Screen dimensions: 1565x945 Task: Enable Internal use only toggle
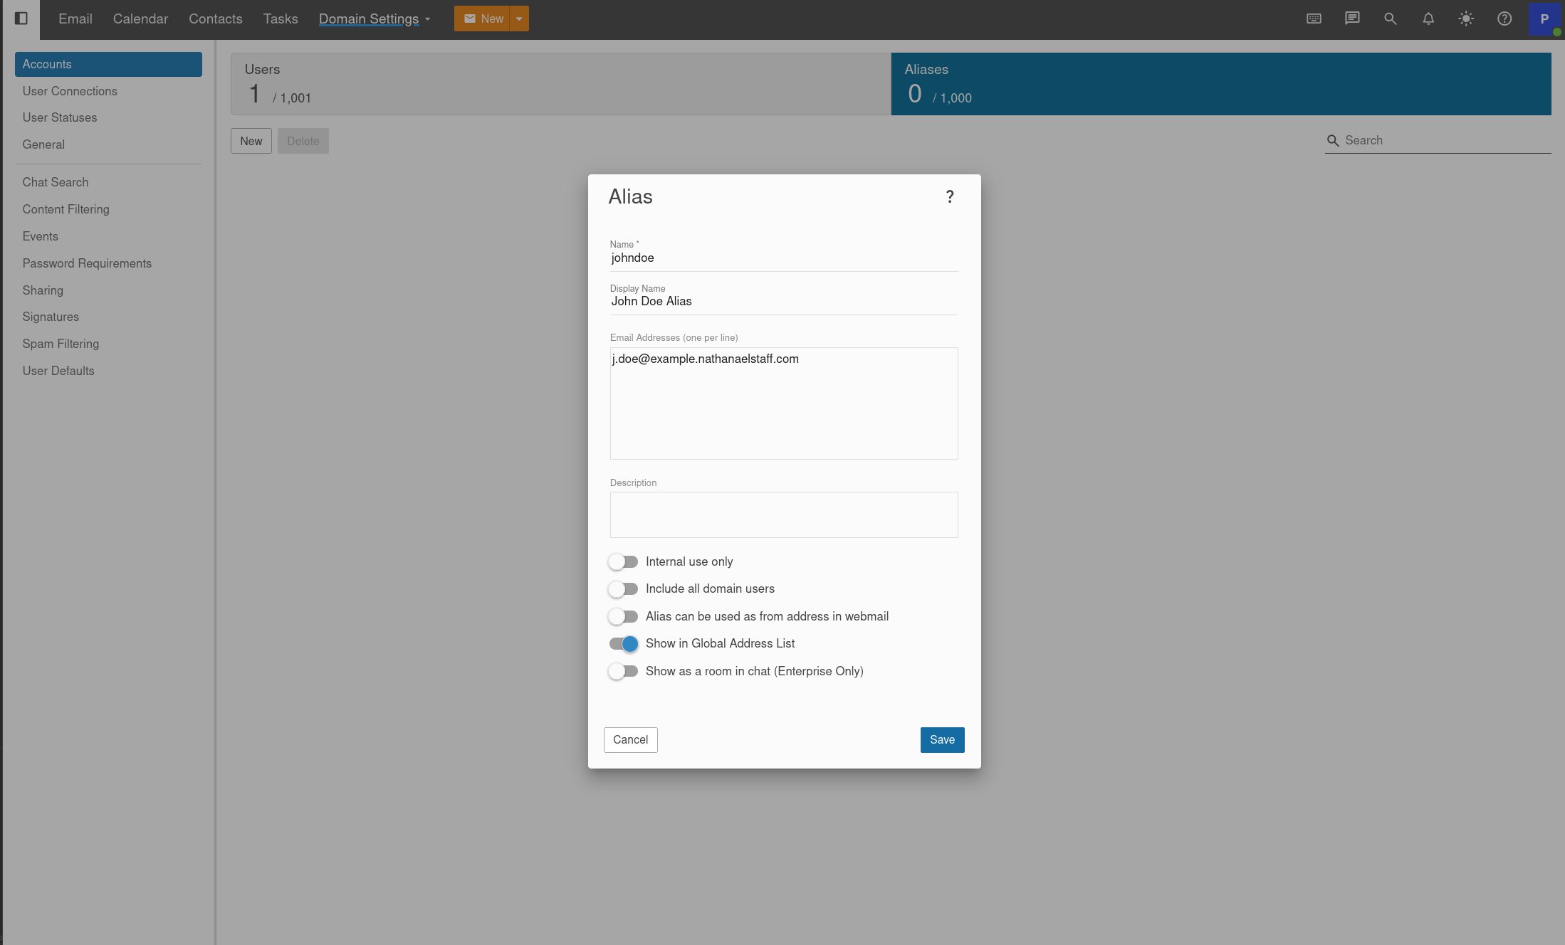coord(623,562)
